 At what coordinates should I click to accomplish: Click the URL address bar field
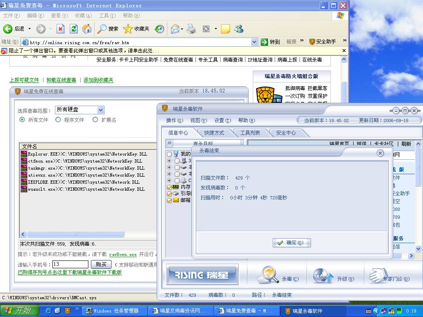(x=136, y=42)
